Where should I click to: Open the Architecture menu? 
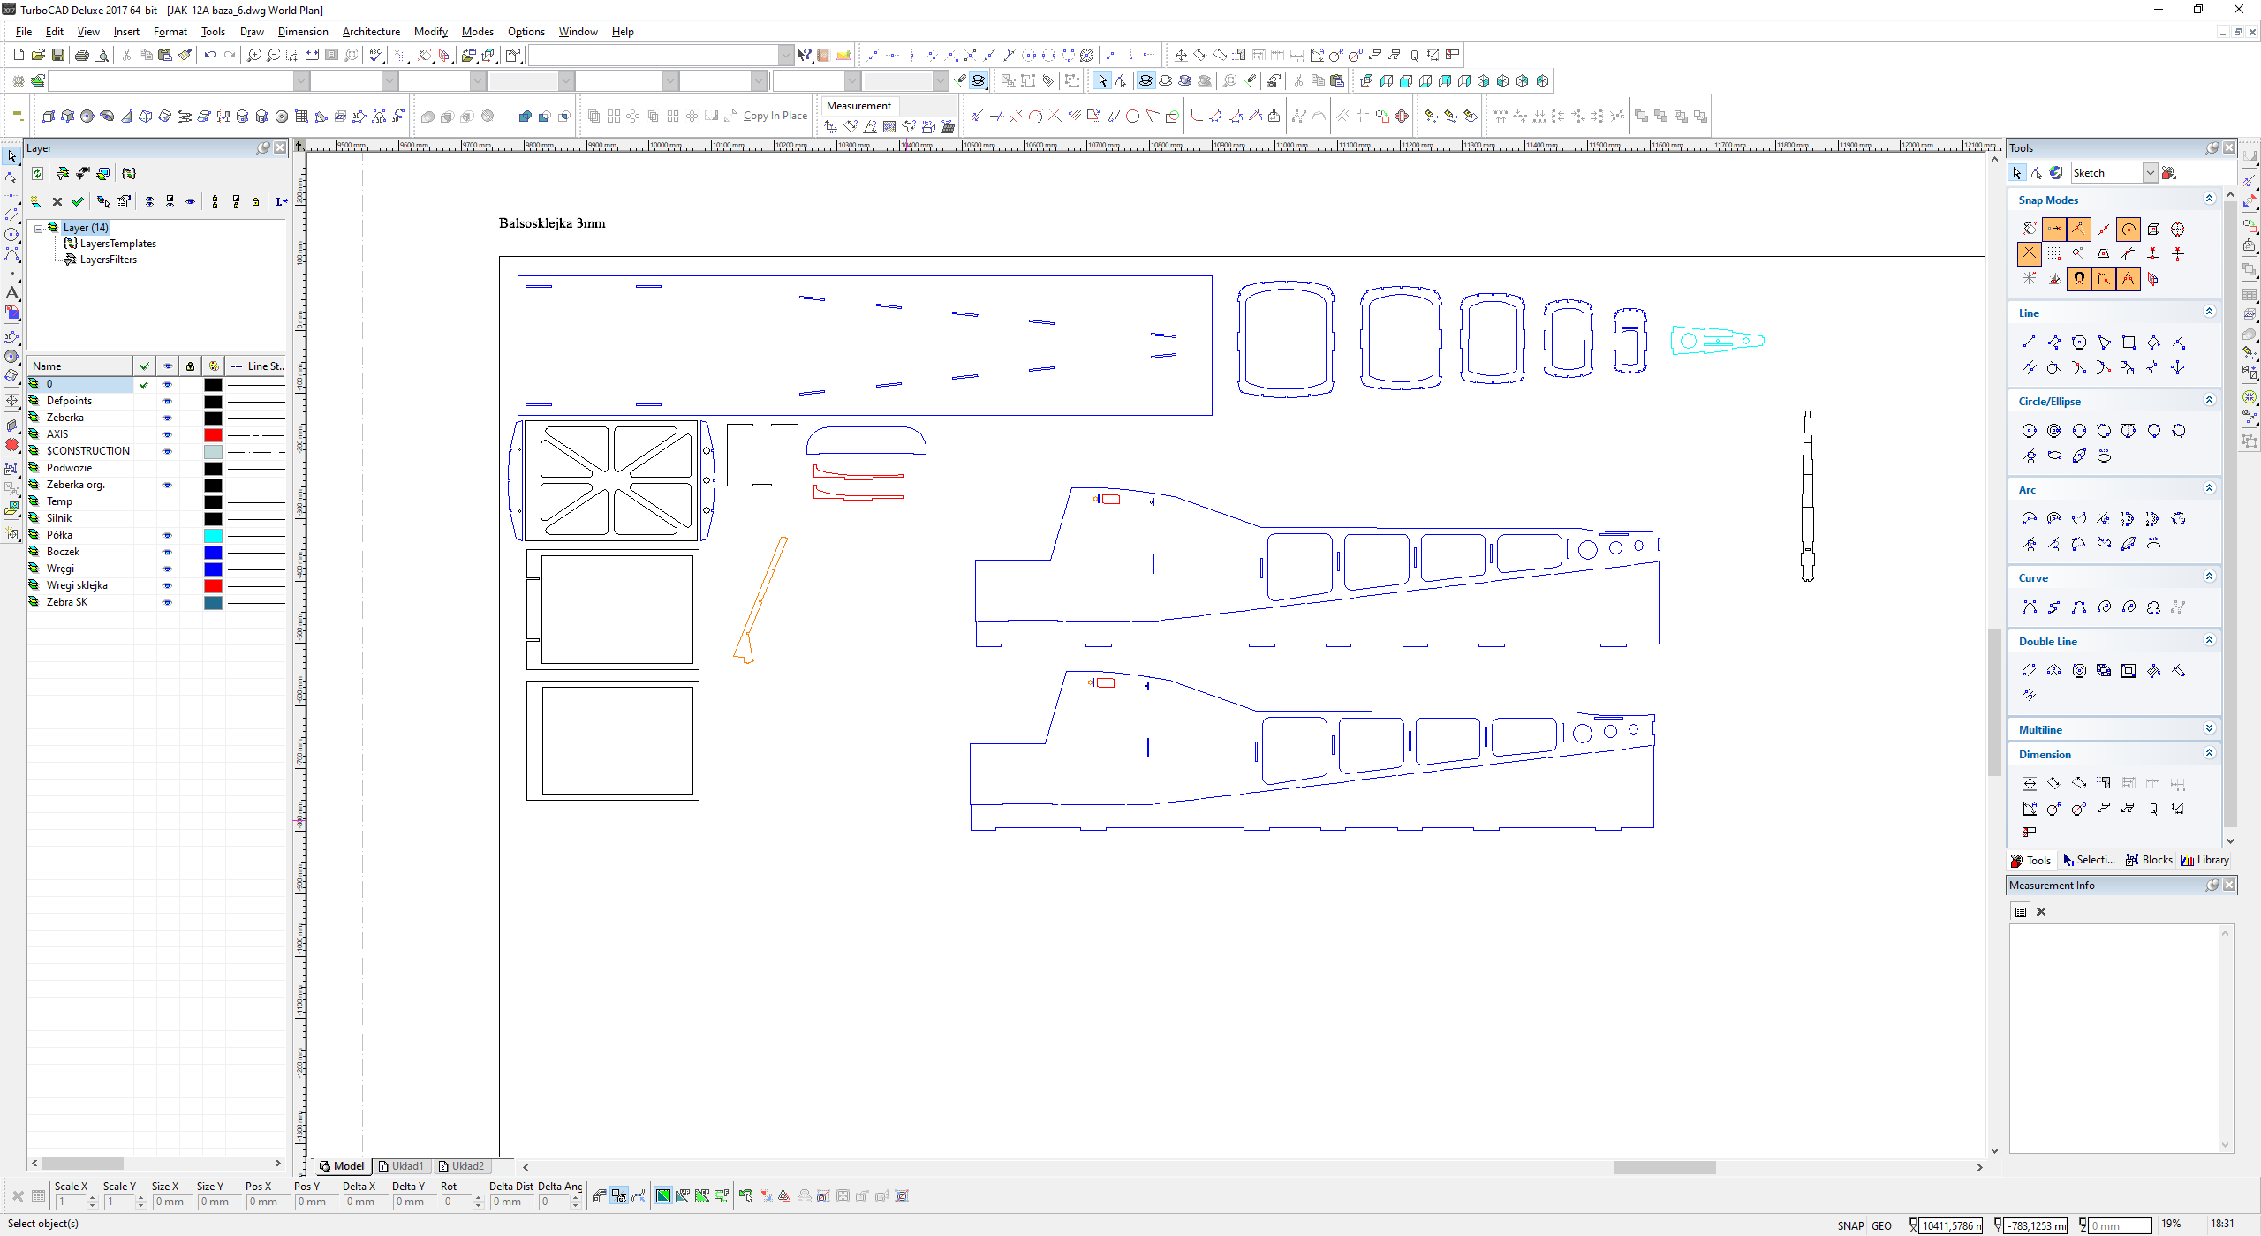click(x=371, y=32)
